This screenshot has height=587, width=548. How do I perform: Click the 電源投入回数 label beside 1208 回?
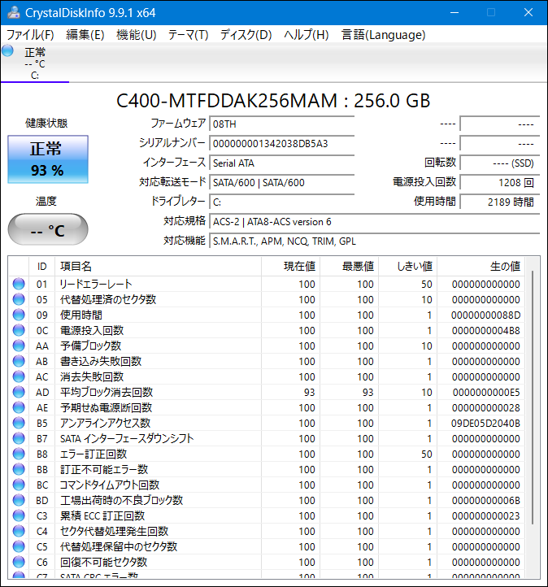[424, 182]
